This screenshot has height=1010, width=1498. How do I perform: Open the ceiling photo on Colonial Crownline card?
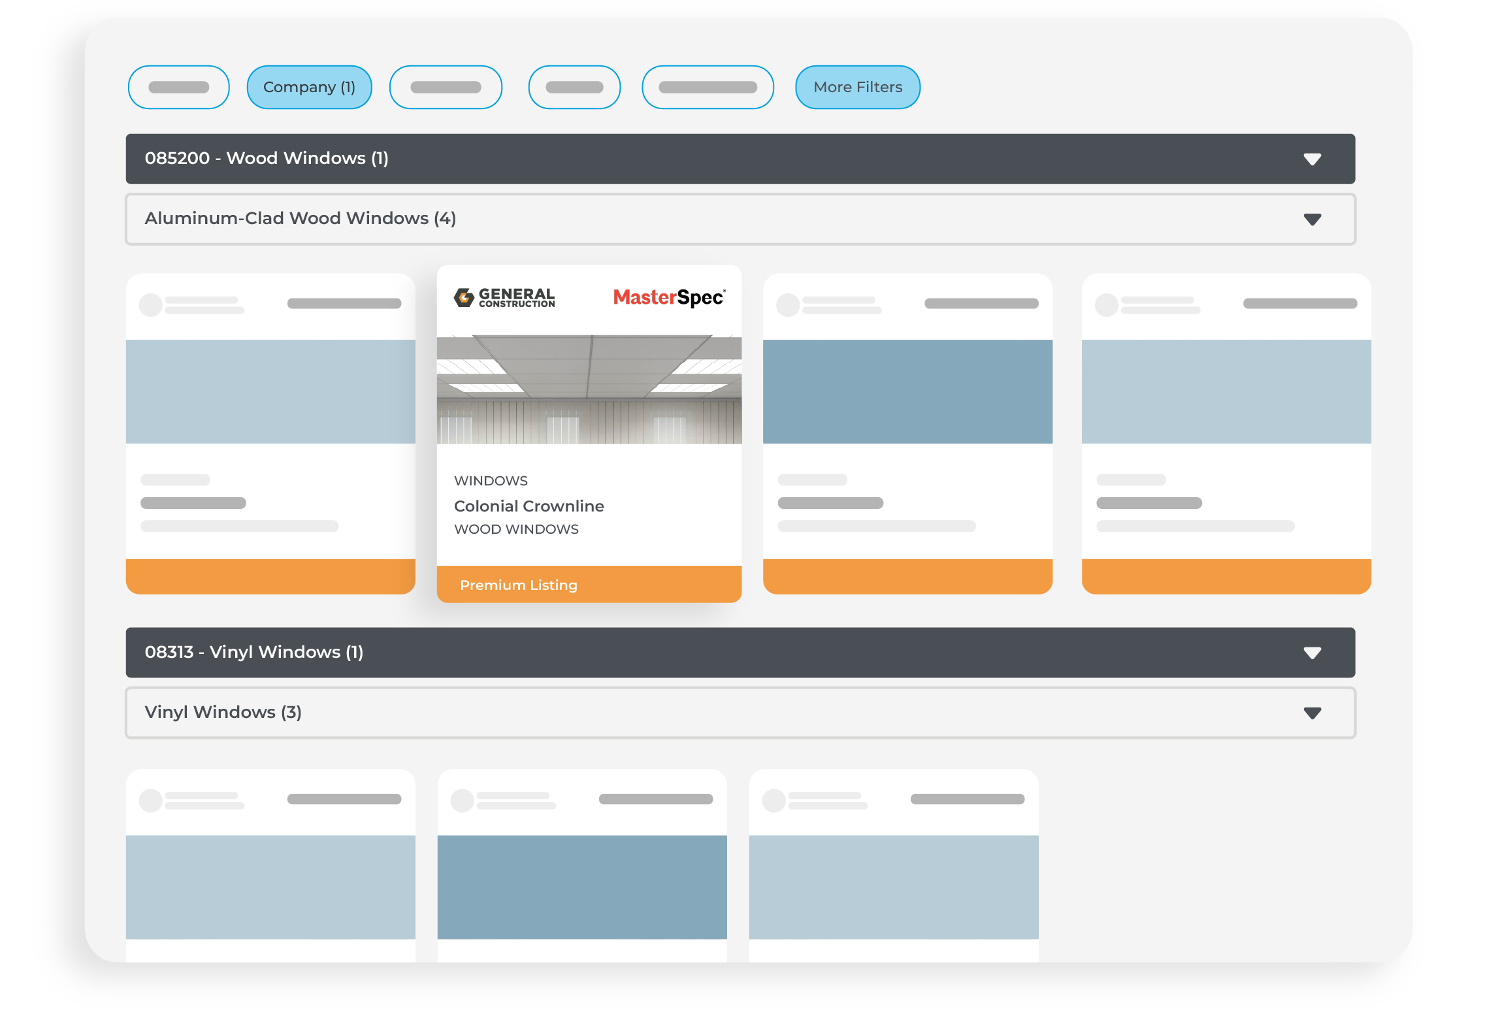(589, 390)
